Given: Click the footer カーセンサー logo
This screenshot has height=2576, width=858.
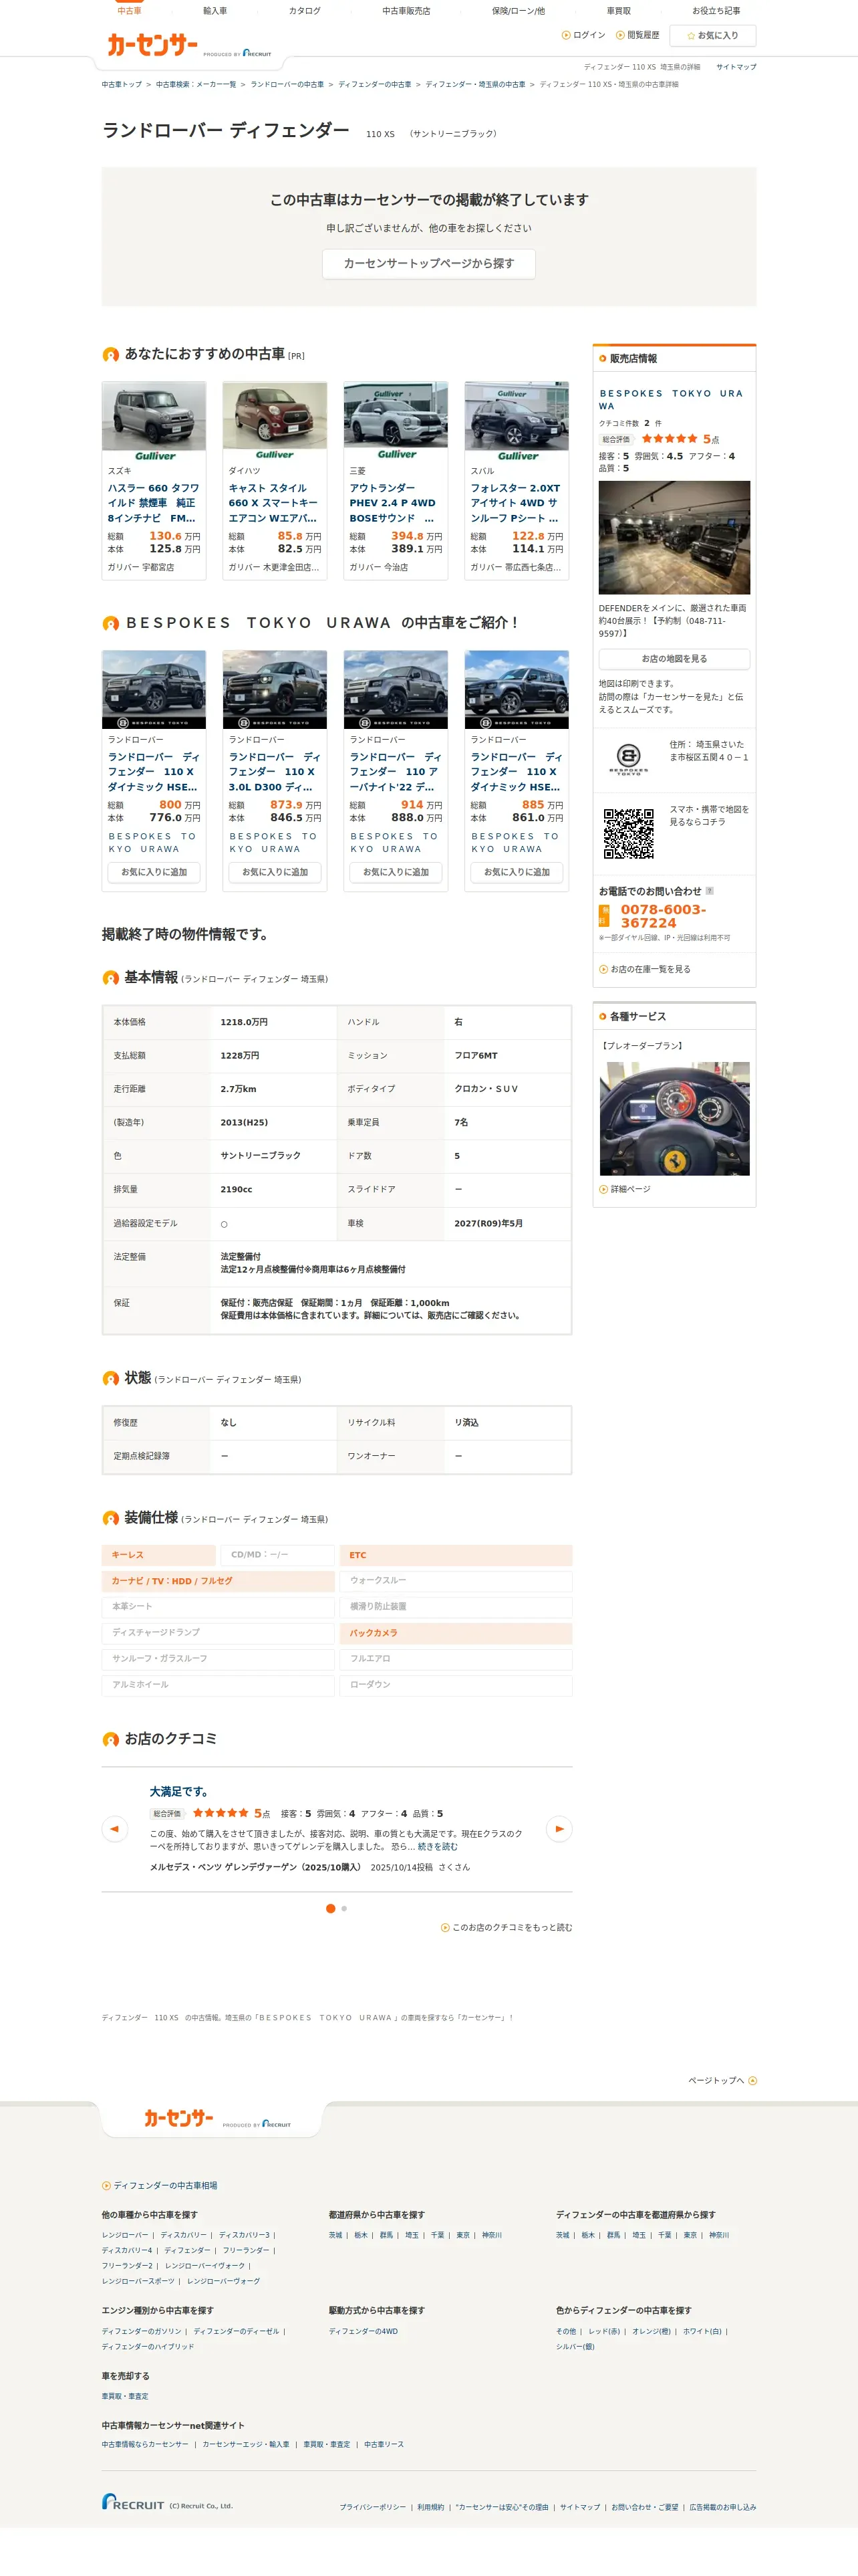Looking at the screenshot, I should [179, 2118].
